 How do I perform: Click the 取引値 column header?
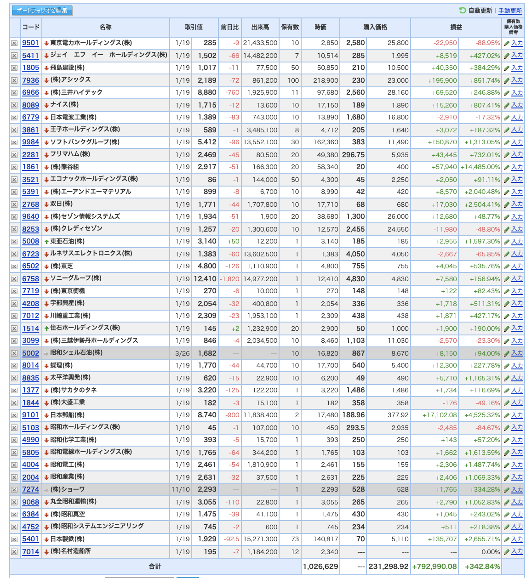coord(194,27)
